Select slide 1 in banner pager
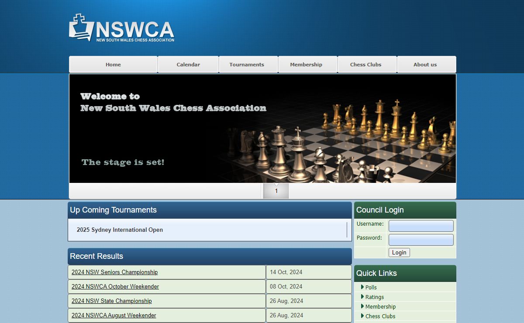 [276, 191]
